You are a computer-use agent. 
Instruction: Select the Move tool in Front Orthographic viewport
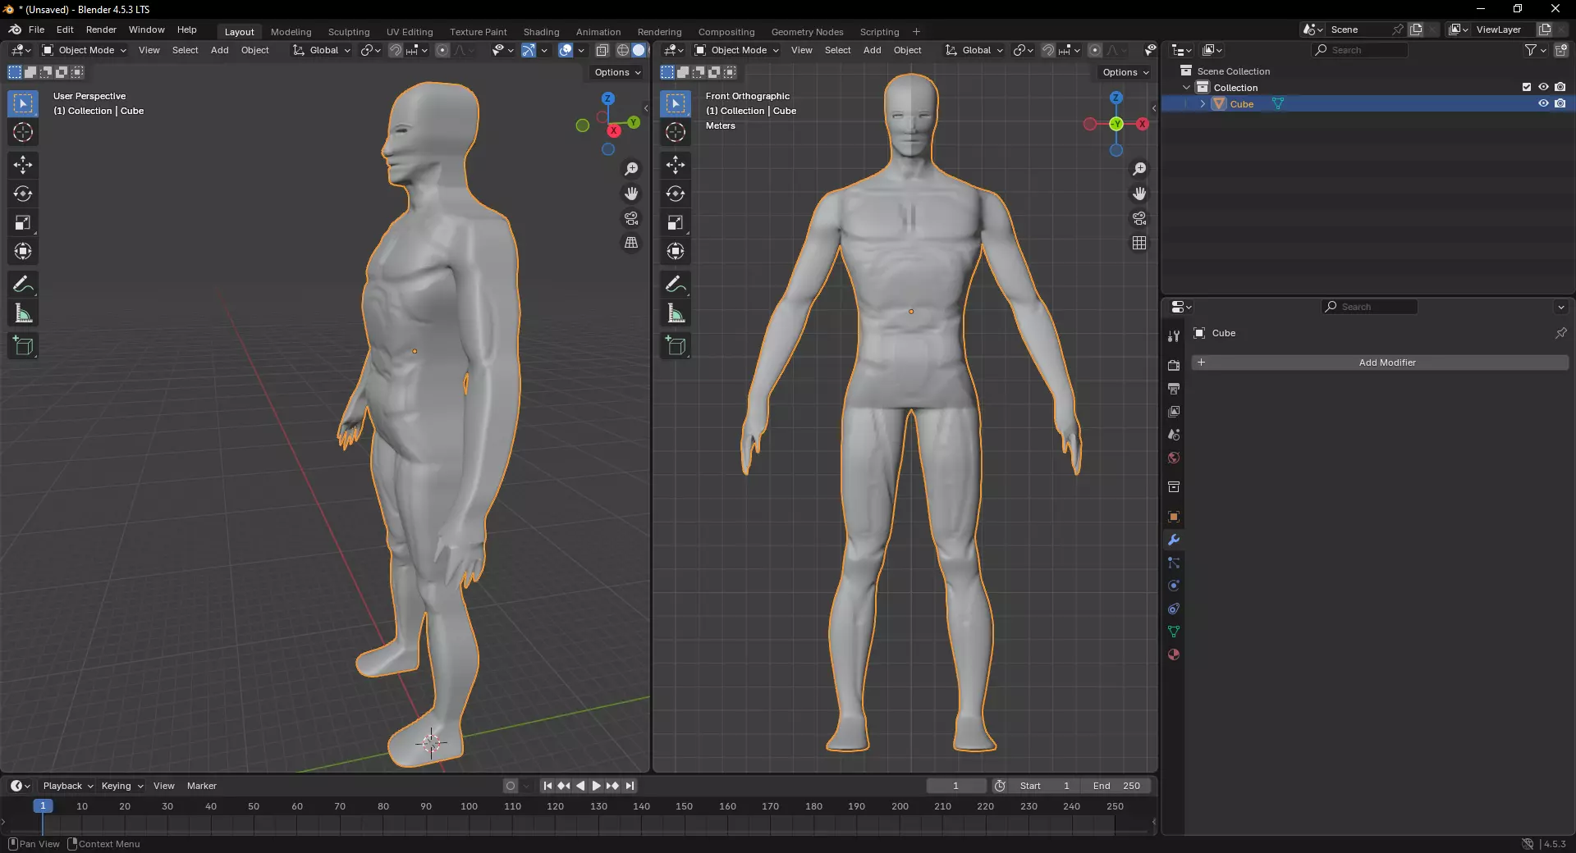(676, 165)
